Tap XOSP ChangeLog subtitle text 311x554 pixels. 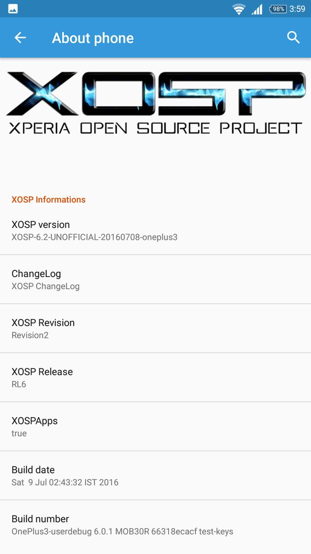46,286
